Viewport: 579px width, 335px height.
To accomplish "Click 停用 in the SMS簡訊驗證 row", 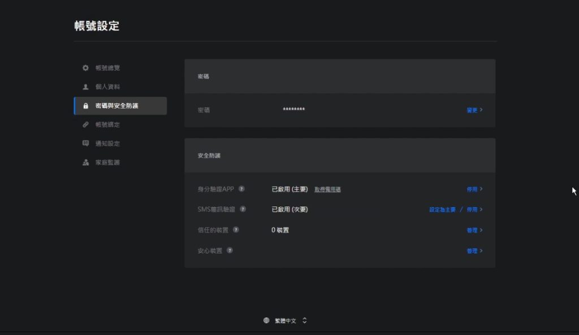I will (x=474, y=209).
